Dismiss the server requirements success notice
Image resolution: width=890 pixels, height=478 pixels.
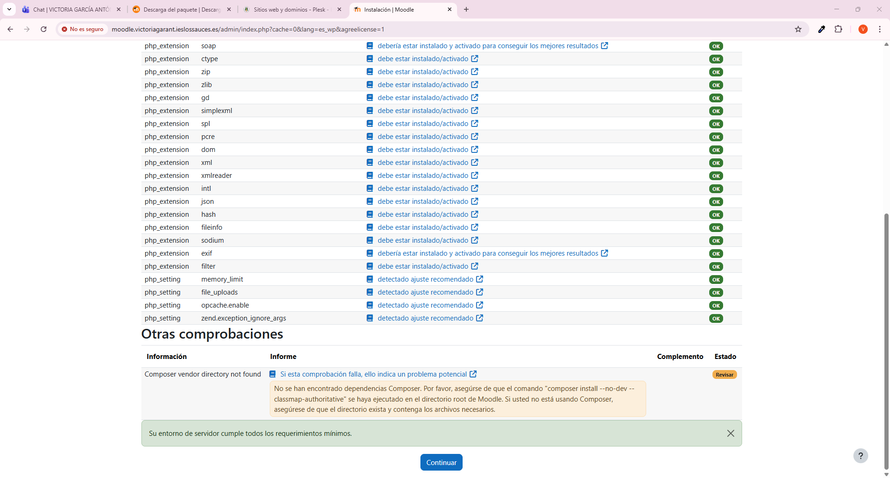(x=731, y=434)
